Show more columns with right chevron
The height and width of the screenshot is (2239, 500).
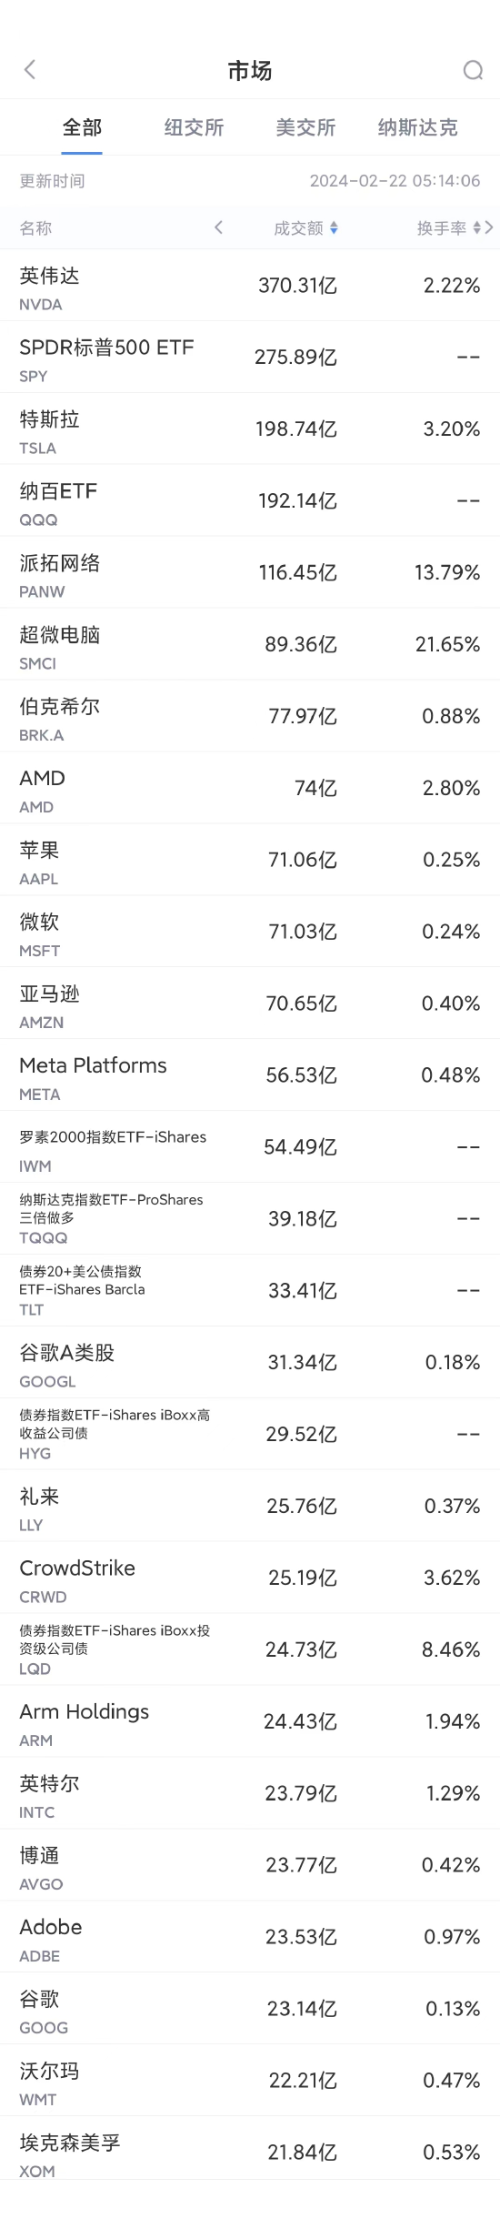[489, 227]
